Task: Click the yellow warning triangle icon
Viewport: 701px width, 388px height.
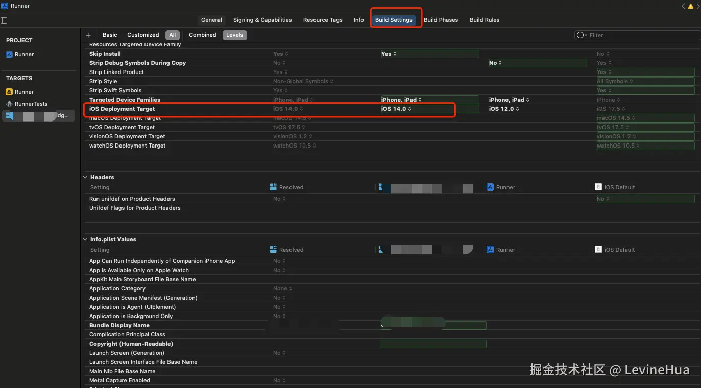Action: point(690,6)
